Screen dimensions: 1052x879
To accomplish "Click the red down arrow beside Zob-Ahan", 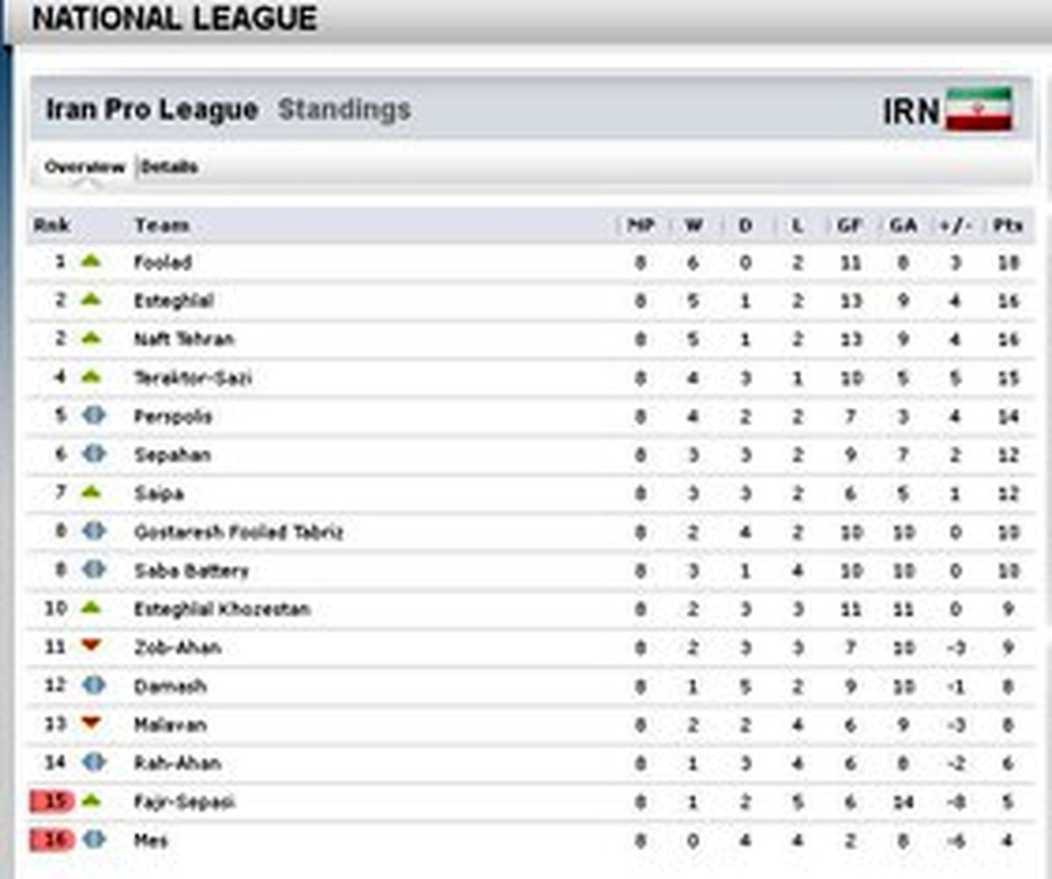I will pyautogui.click(x=91, y=646).
